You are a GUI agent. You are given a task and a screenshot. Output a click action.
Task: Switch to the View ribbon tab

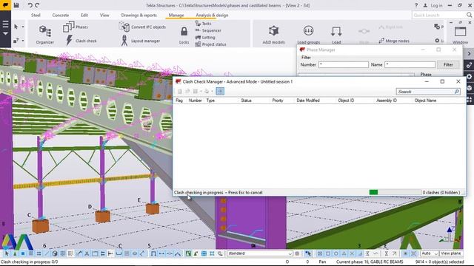pos(104,15)
